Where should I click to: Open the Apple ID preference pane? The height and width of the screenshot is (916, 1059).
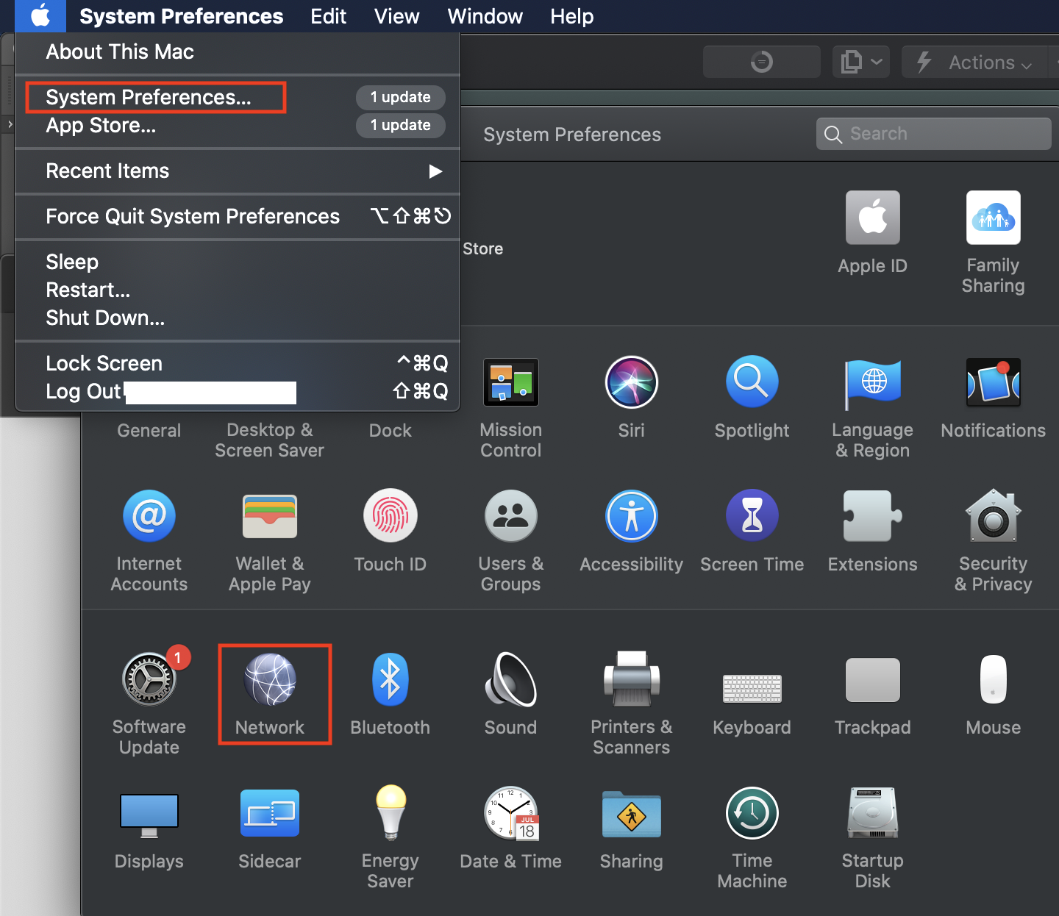click(872, 232)
